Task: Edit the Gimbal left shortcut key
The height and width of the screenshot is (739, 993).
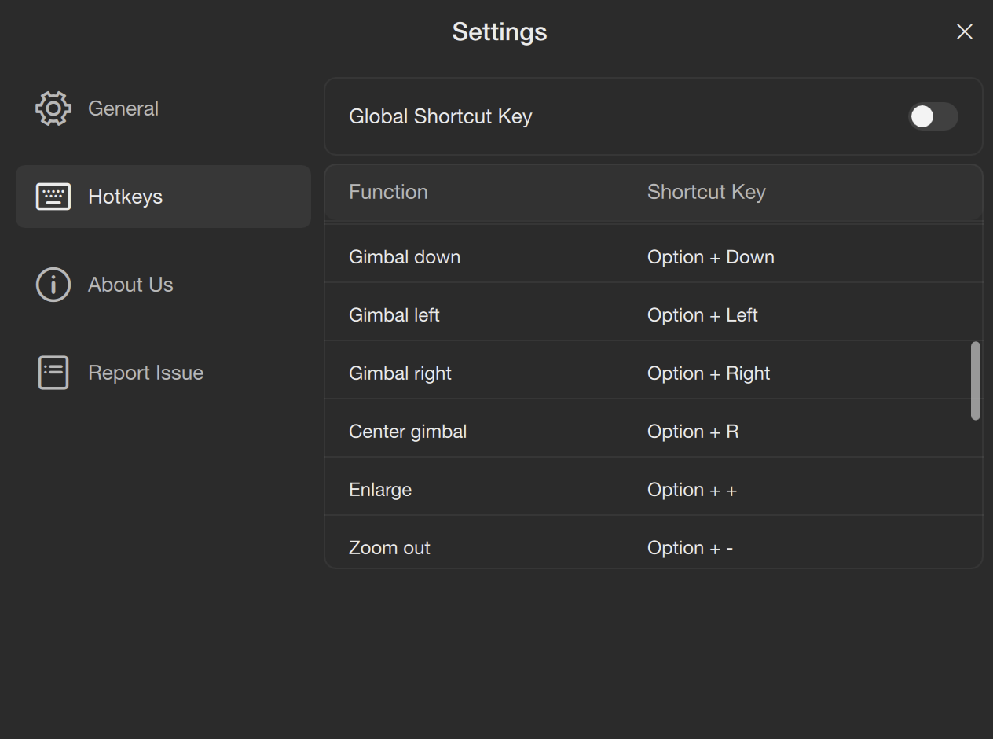Action: (x=702, y=315)
